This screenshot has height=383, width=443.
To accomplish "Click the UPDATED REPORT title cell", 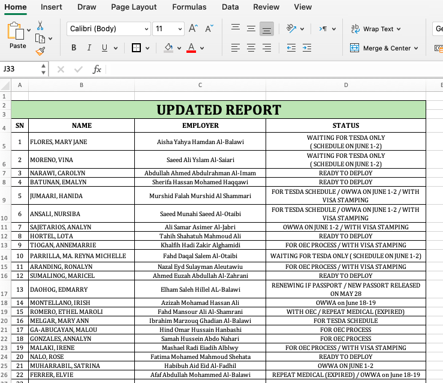I will [218, 110].
